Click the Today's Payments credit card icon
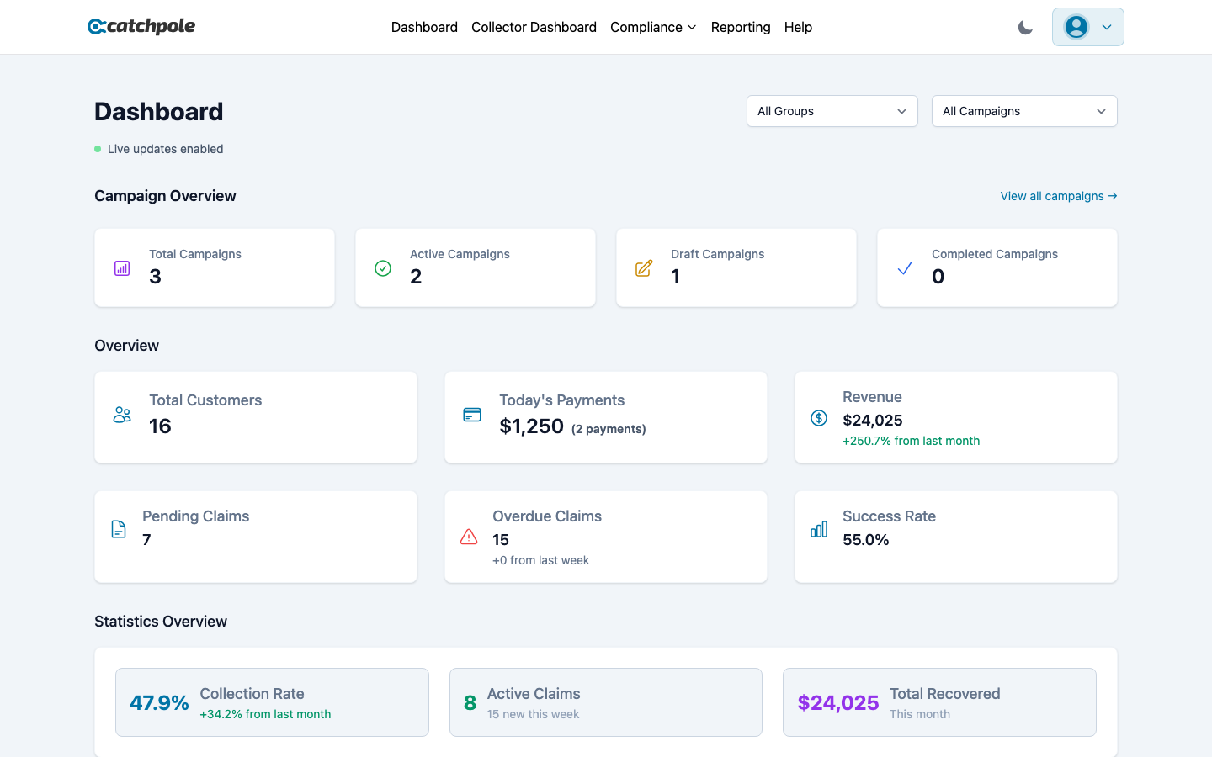 tap(471, 415)
